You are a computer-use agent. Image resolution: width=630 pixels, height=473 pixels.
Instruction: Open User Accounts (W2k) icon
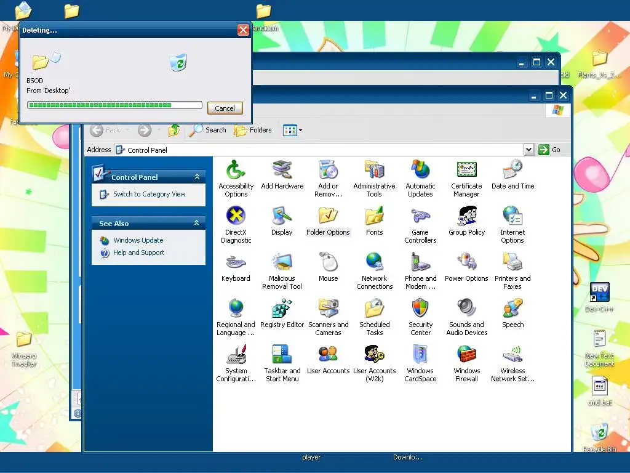pyautogui.click(x=374, y=363)
